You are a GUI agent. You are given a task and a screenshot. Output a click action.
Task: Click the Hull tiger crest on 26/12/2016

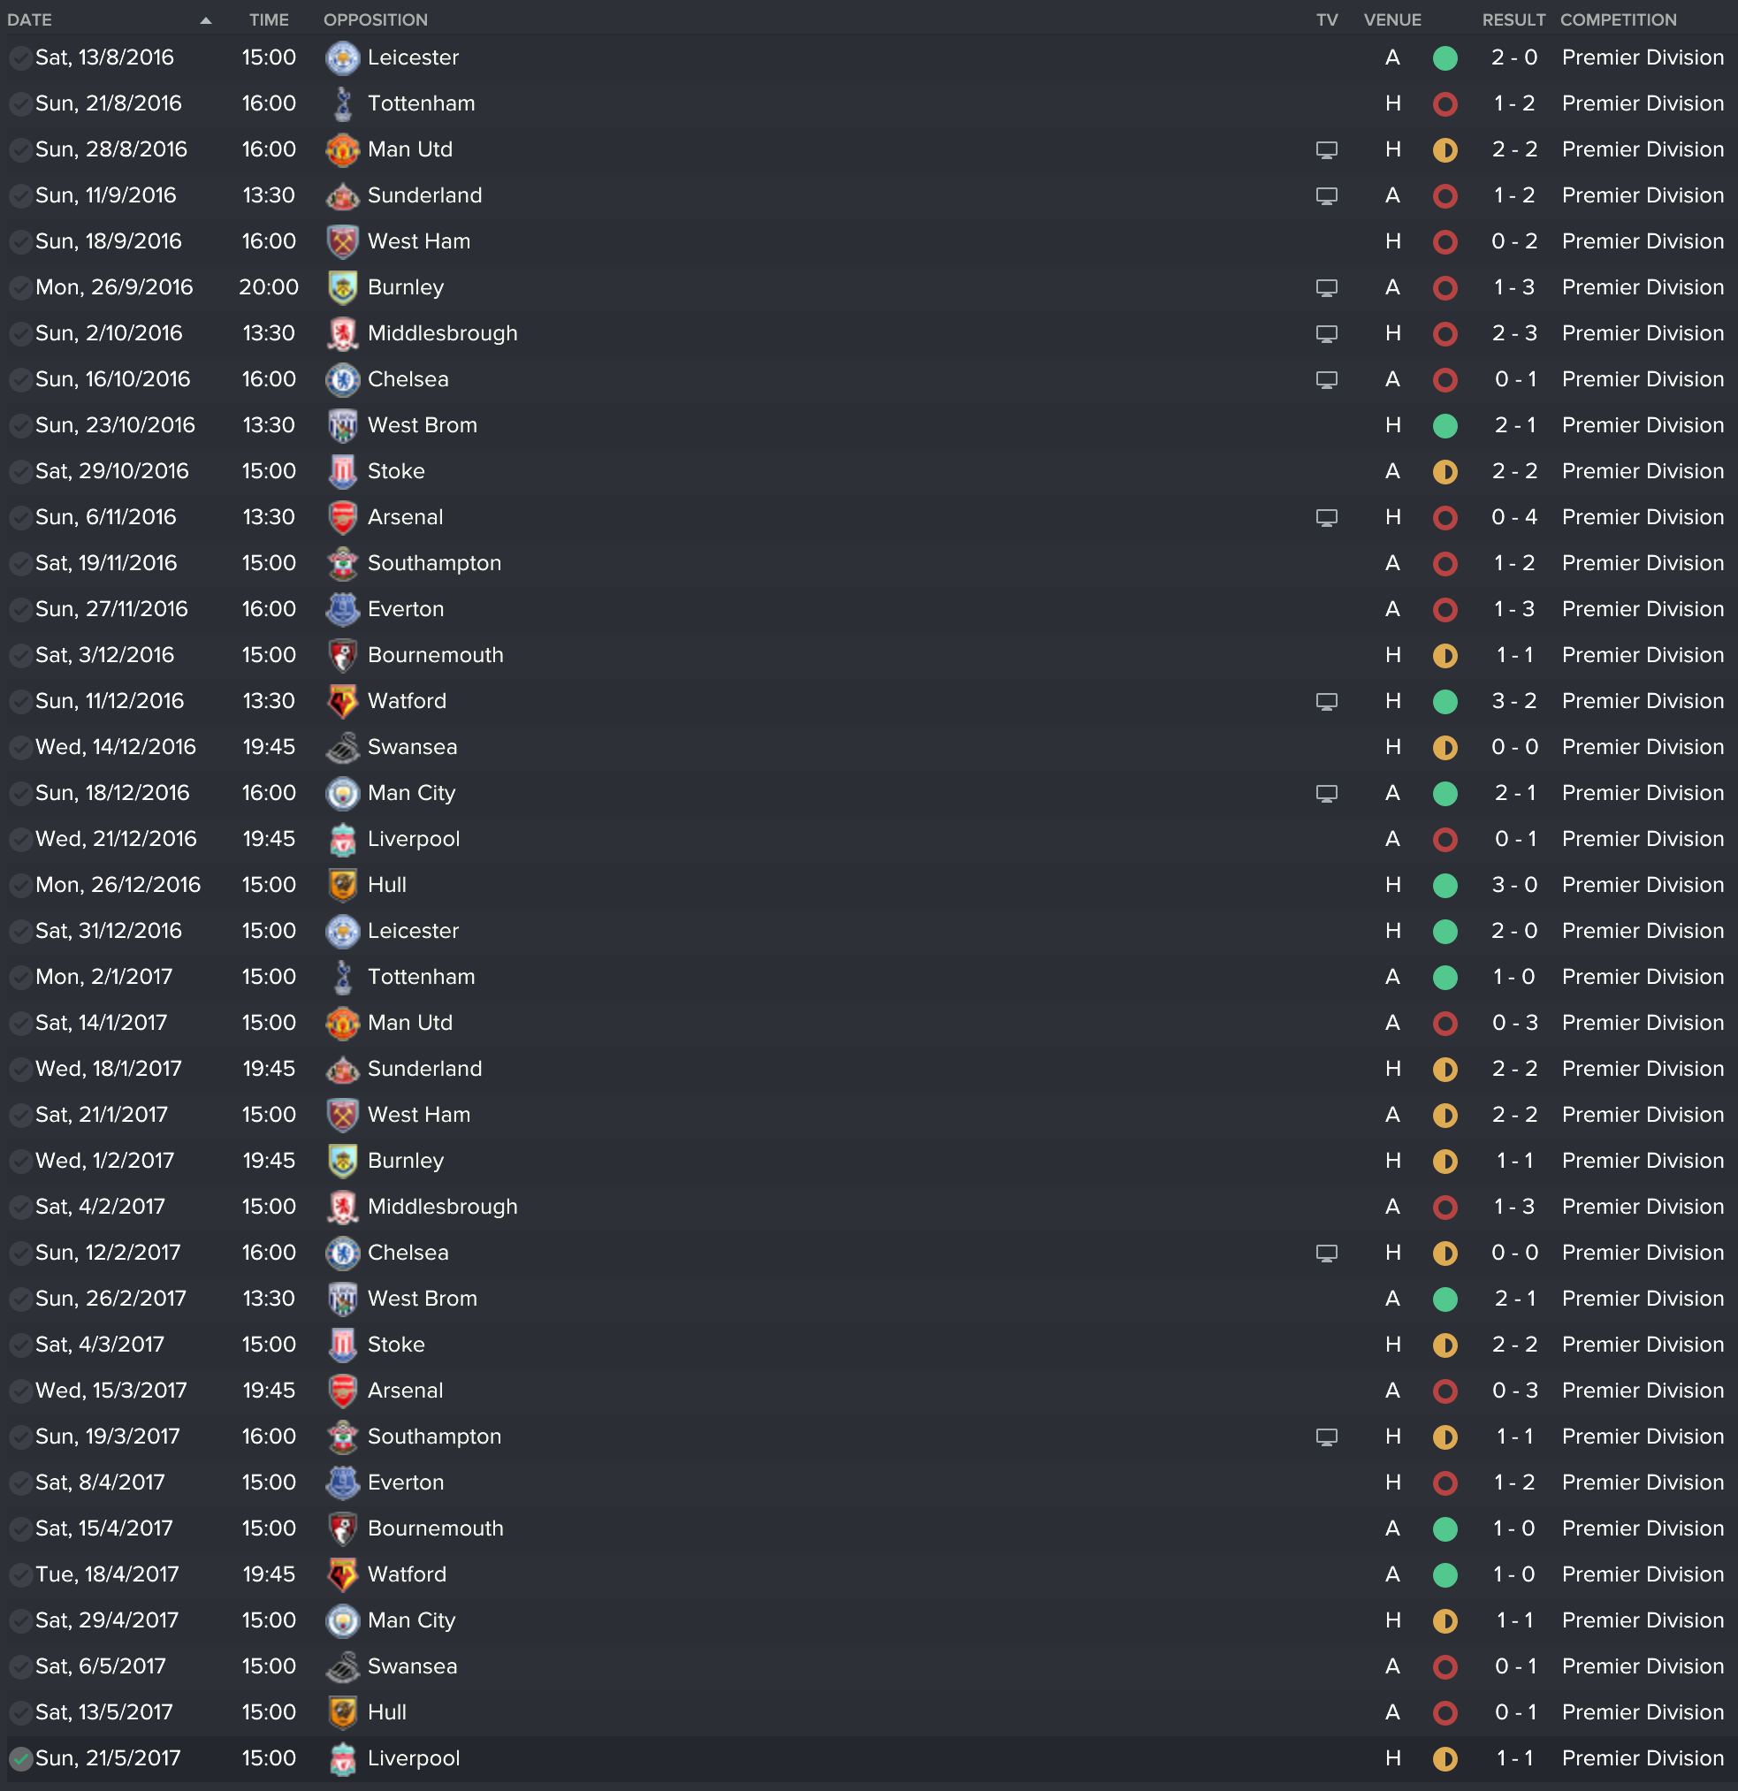point(342,886)
